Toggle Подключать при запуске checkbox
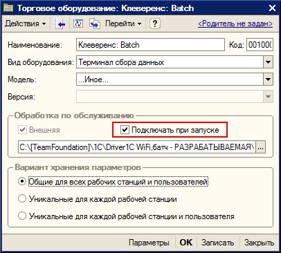The width and height of the screenshot is (281, 253). point(125,130)
